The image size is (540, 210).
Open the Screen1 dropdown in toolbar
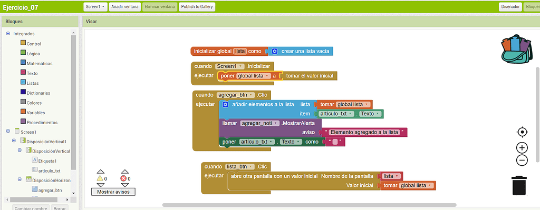tap(95, 6)
